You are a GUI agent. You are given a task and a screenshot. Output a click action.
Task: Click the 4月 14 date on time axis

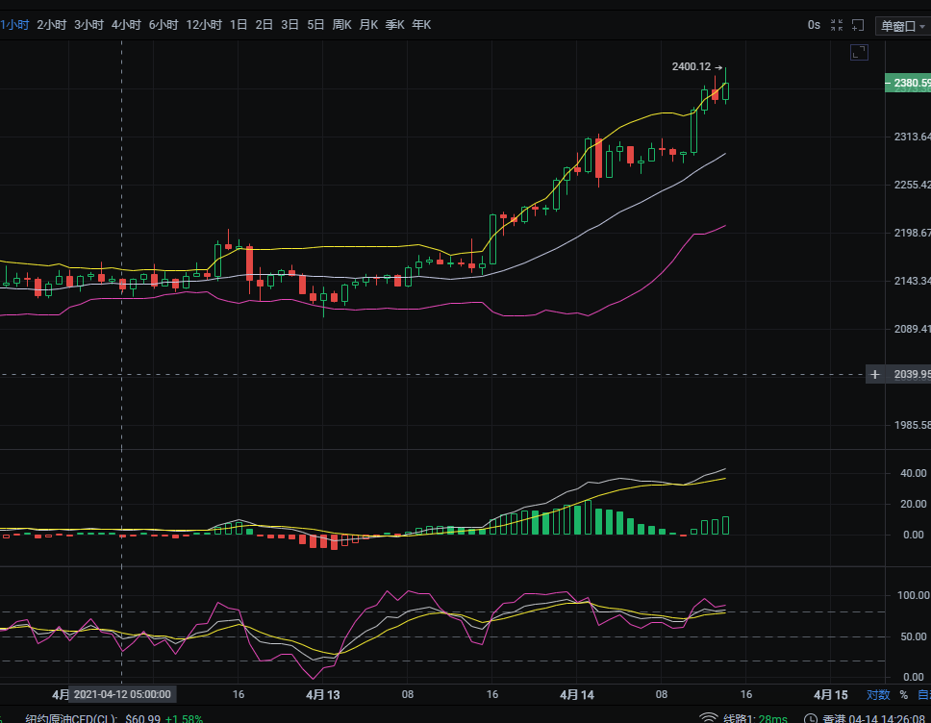click(x=576, y=694)
